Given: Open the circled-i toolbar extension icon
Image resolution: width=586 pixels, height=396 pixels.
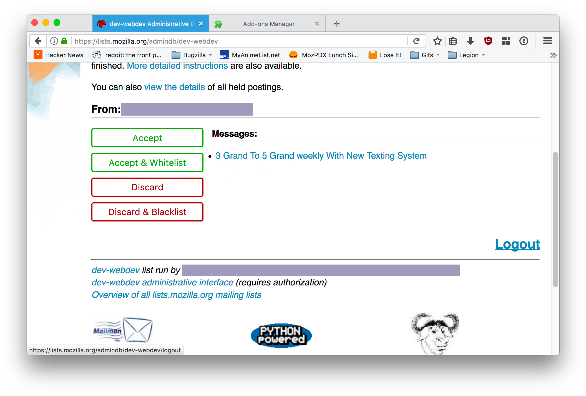Looking at the screenshot, I should (524, 41).
